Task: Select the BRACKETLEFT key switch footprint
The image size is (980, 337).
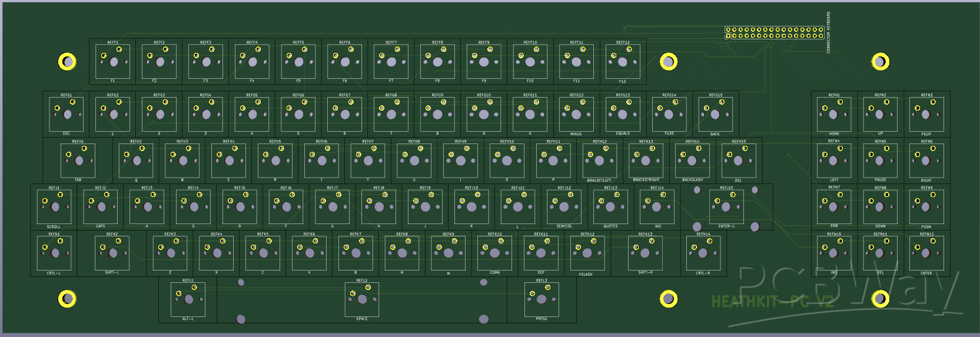Action: 599,161
